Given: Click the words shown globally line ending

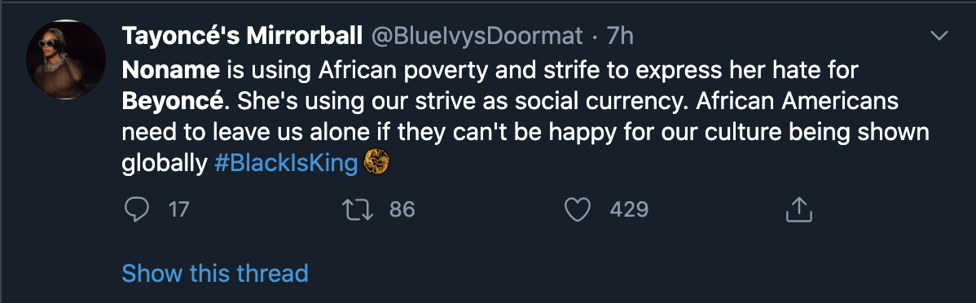Looking at the screenshot, I should 898,133.
